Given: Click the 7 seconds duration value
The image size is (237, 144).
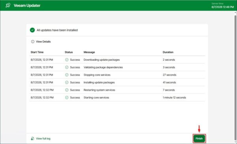Looking at the screenshot, I should tap(169, 90).
